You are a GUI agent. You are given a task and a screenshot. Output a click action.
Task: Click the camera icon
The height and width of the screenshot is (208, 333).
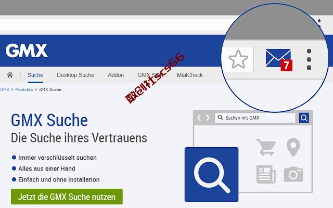click(x=293, y=175)
